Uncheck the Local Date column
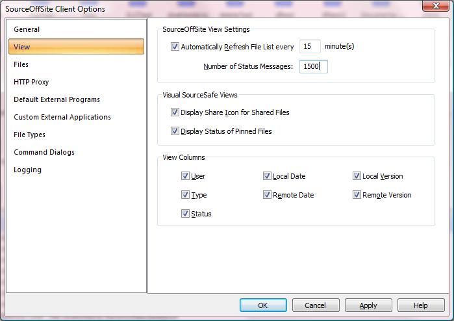 tap(267, 176)
